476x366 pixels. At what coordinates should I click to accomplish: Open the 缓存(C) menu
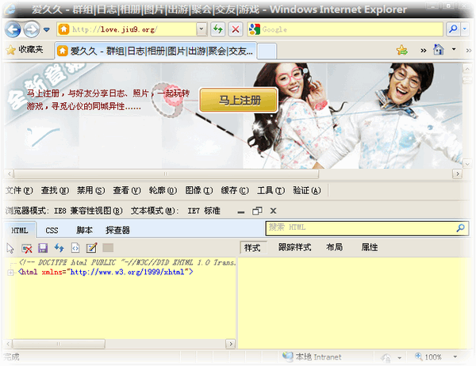(235, 190)
